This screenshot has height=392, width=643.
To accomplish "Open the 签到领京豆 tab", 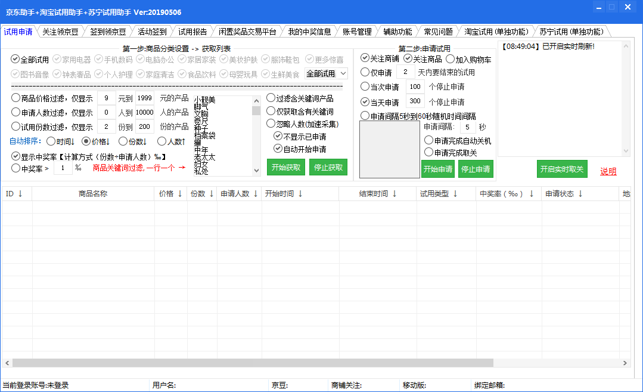I will (108, 32).
